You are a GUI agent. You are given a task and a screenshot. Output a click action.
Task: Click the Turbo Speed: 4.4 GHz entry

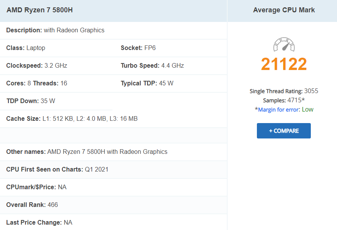point(152,65)
